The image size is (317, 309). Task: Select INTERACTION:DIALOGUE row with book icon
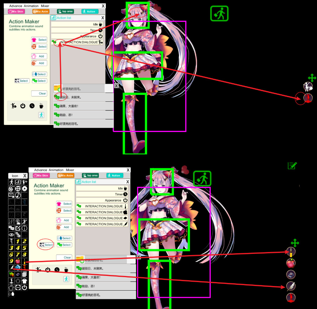click(x=102, y=218)
